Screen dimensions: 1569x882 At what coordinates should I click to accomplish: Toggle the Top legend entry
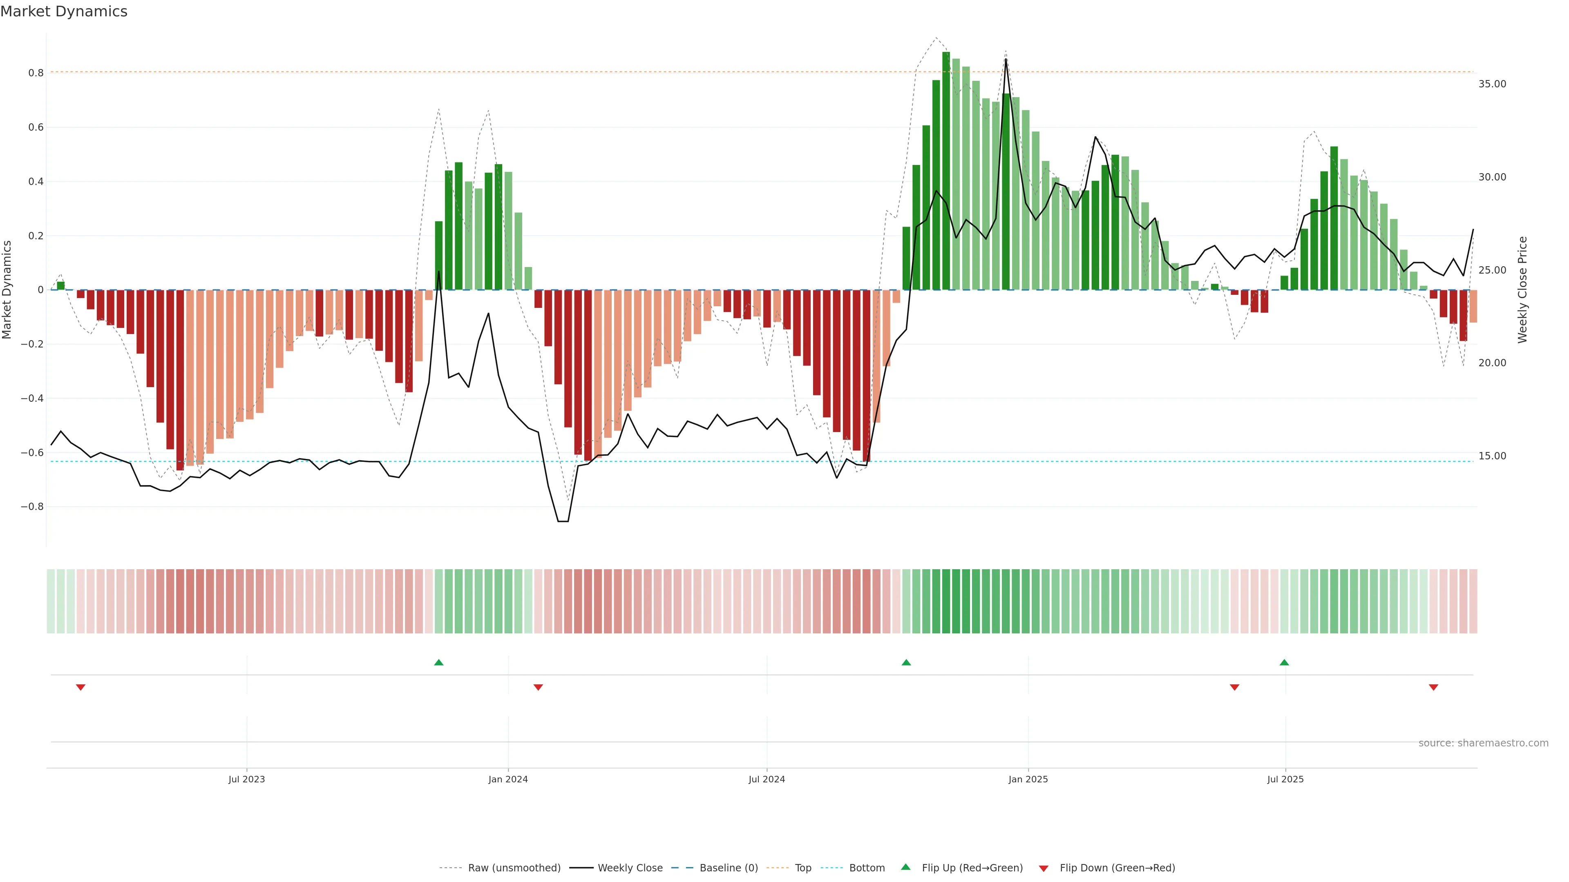pyautogui.click(x=803, y=868)
